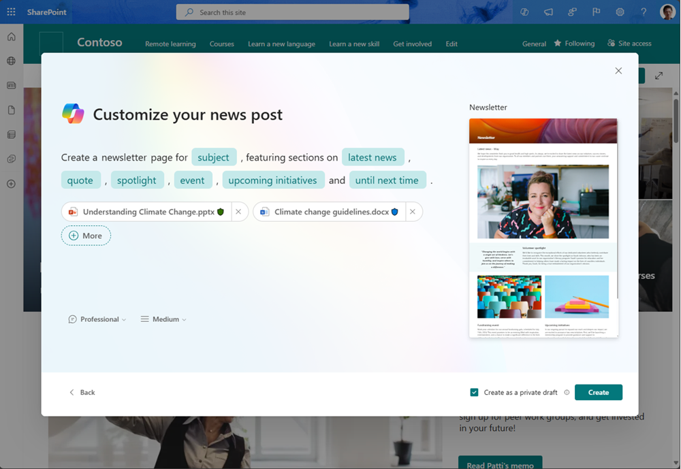681x469 pixels.
Task: Close the Customize your news post dialog
Action: (x=618, y=71)
